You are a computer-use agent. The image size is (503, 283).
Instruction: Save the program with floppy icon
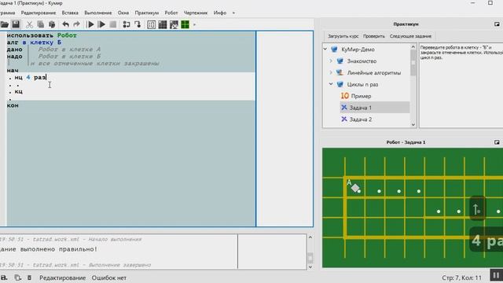click(16, 24)
